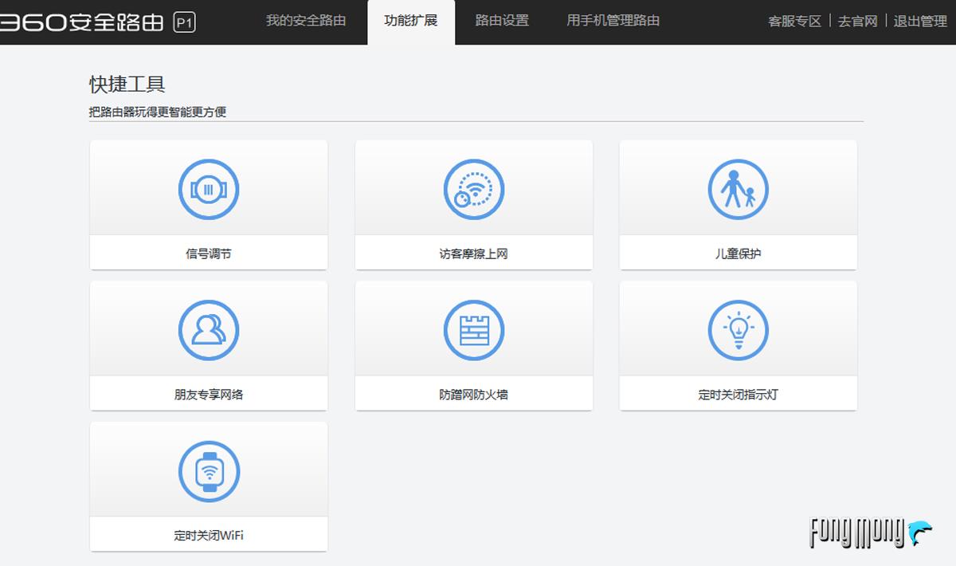This screenshot has height=566, width=956.
Task: Select the 定时关闭指示灯 light bulb icon
Action: pos(738,330)
